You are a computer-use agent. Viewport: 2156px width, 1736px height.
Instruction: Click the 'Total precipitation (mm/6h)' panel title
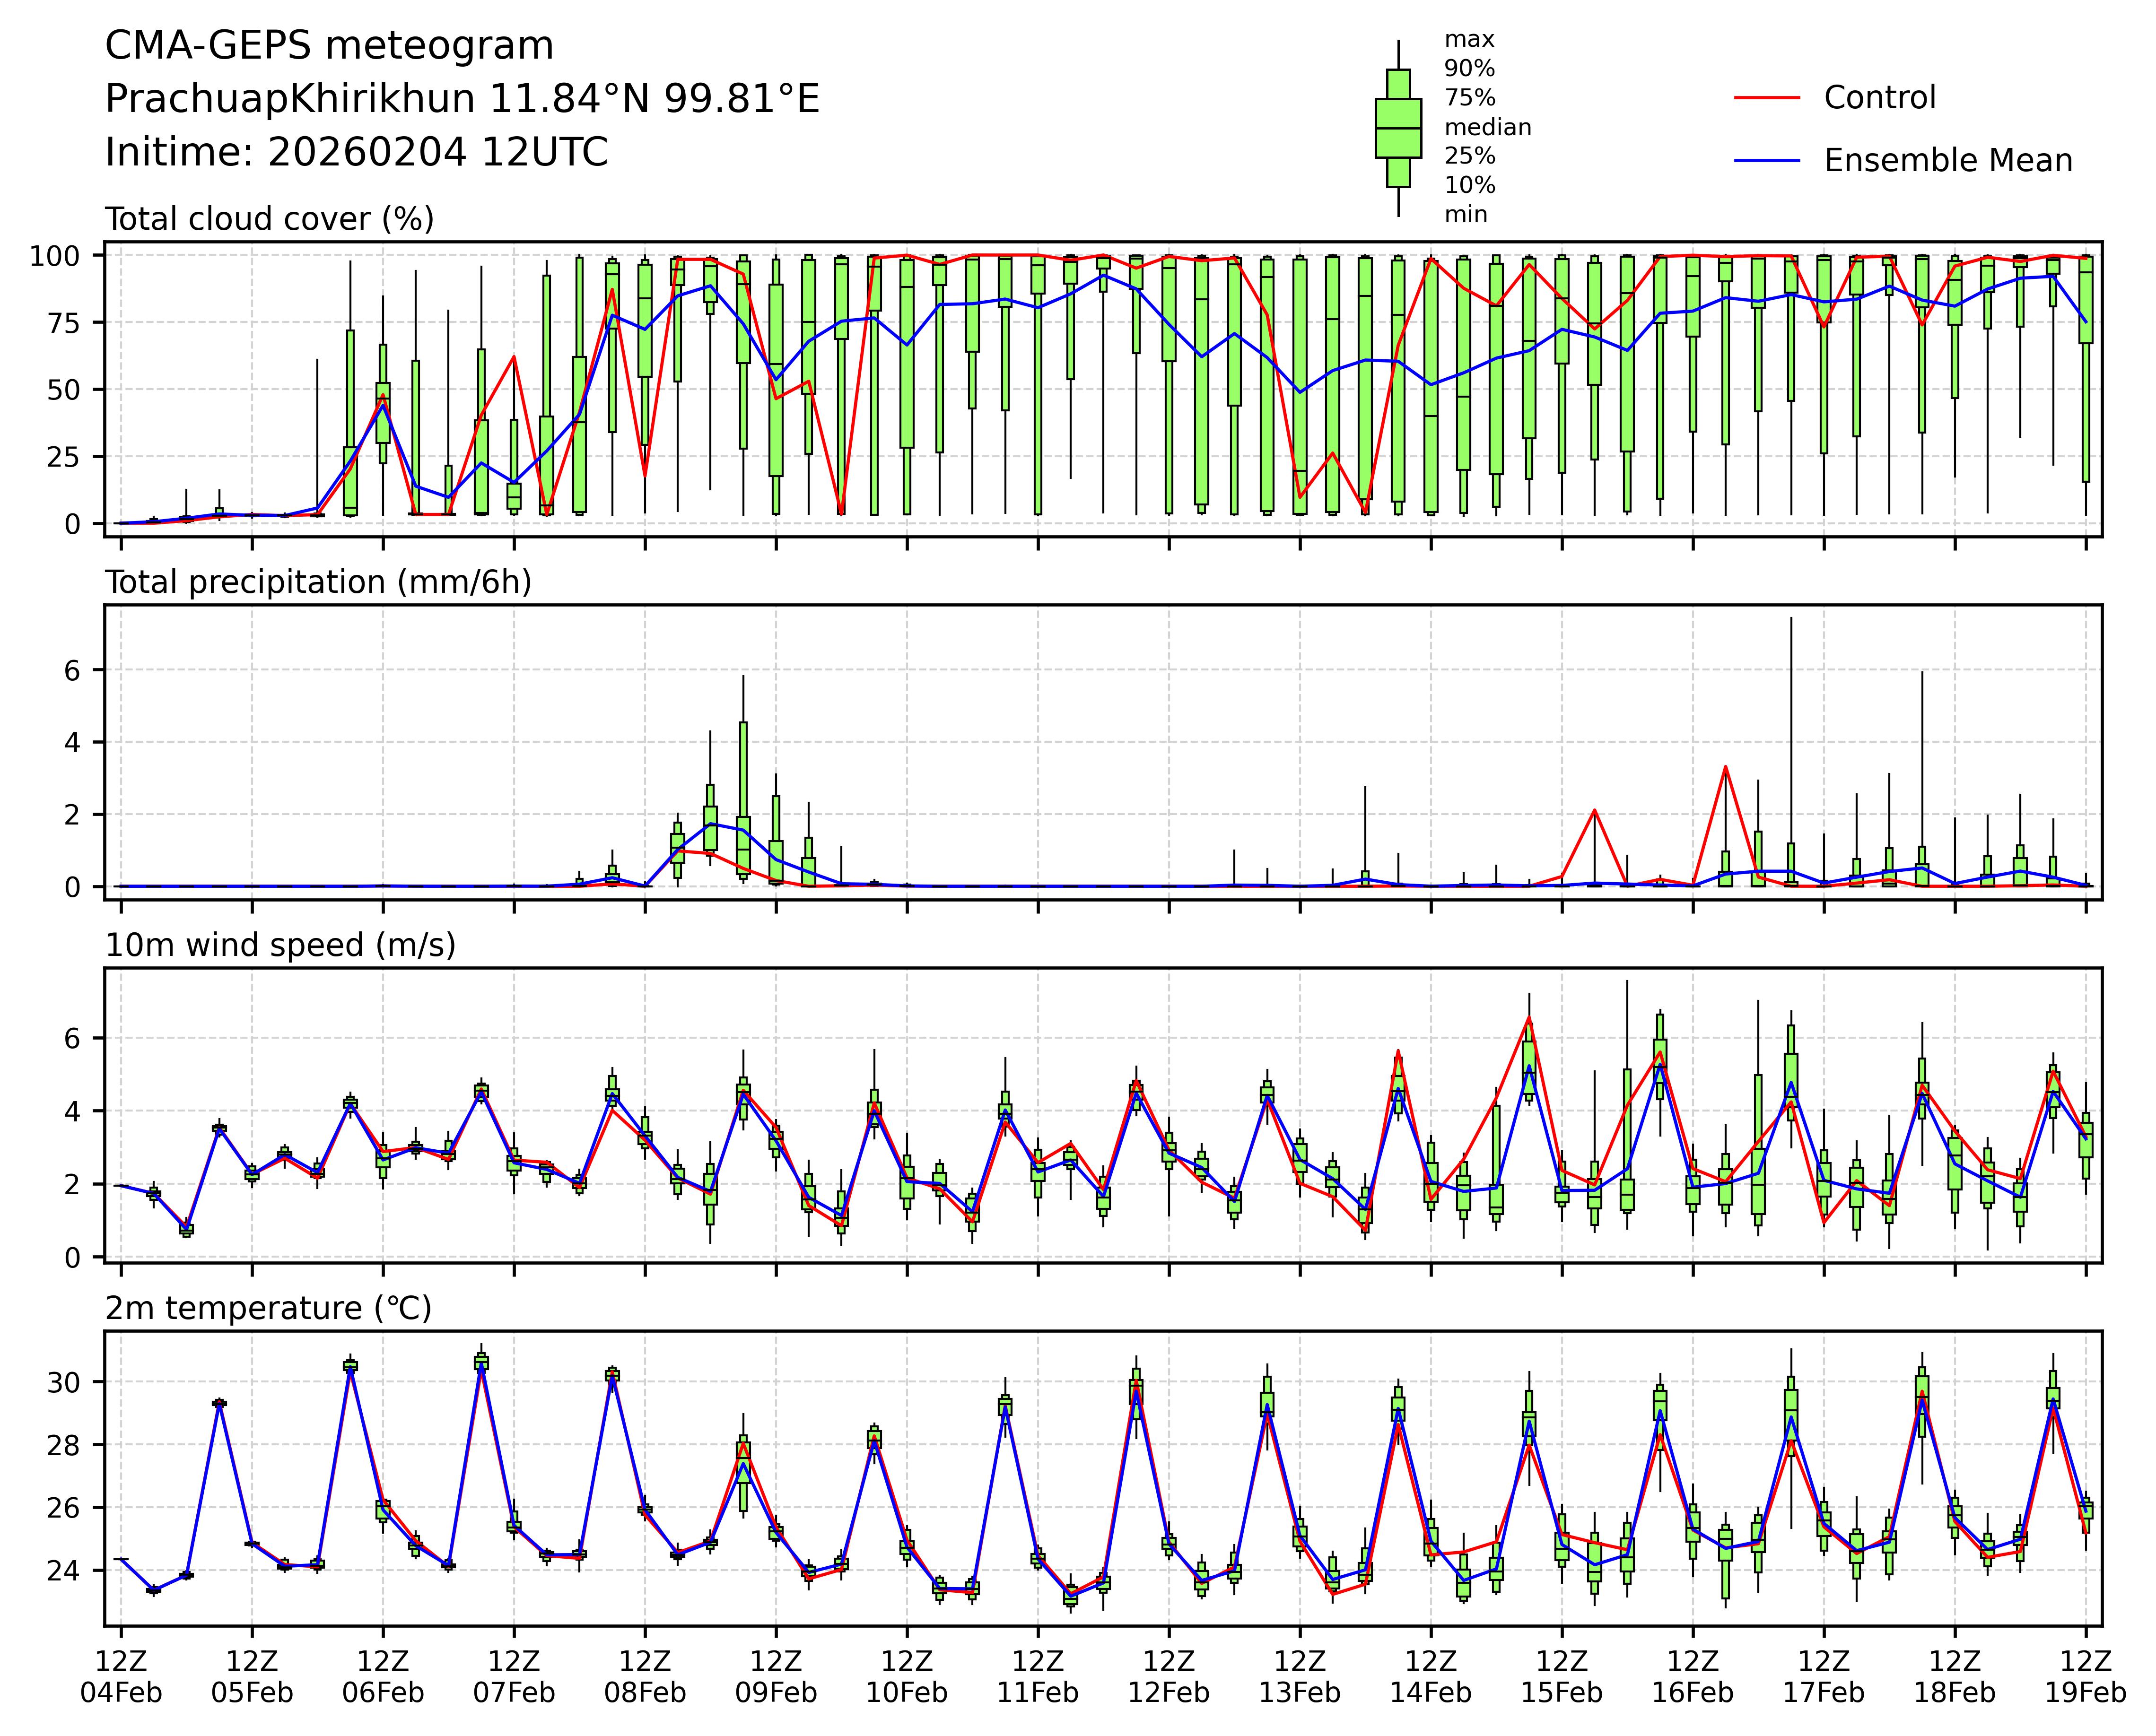point(318,582)
